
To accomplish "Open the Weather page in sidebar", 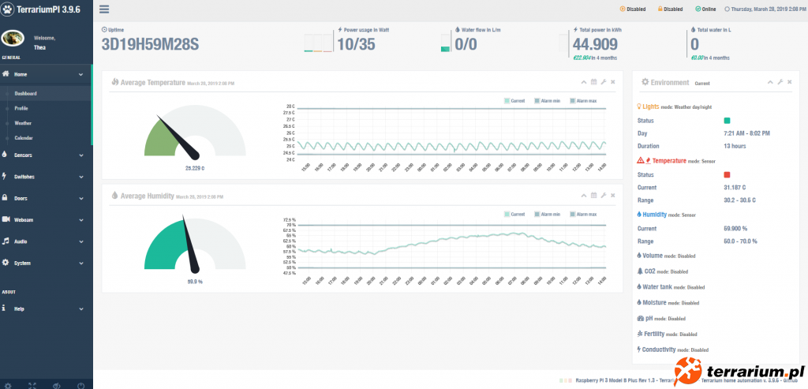I will pos(23,123).
